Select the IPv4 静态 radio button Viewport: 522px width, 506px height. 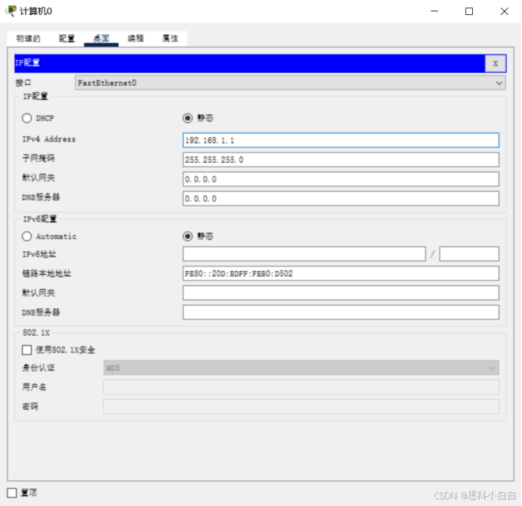point(187,118)
